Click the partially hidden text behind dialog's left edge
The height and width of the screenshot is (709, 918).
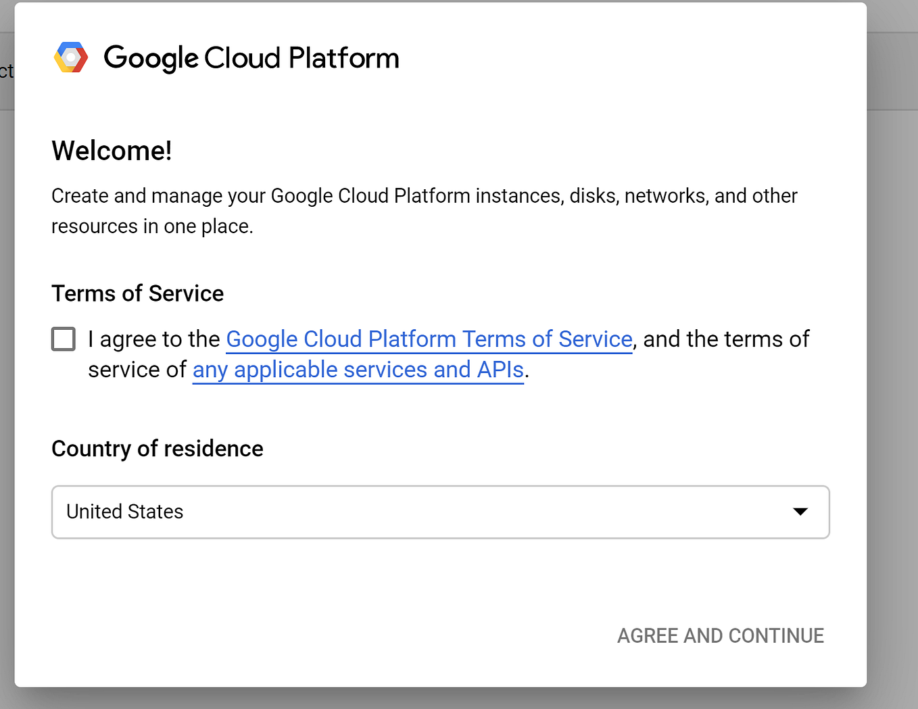6,71
